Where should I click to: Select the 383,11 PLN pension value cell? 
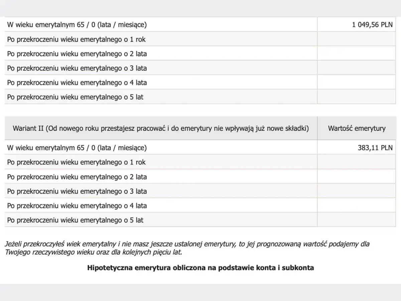357,147
